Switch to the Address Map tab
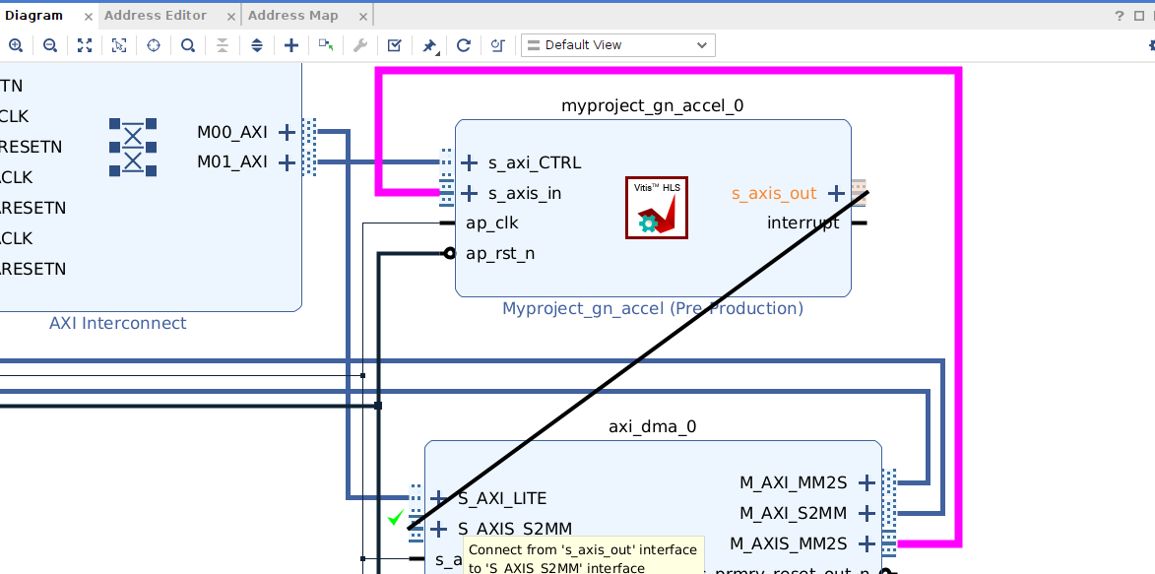Image resolution: width=1155 pixels, height=574 pixels. pos(293,16)
